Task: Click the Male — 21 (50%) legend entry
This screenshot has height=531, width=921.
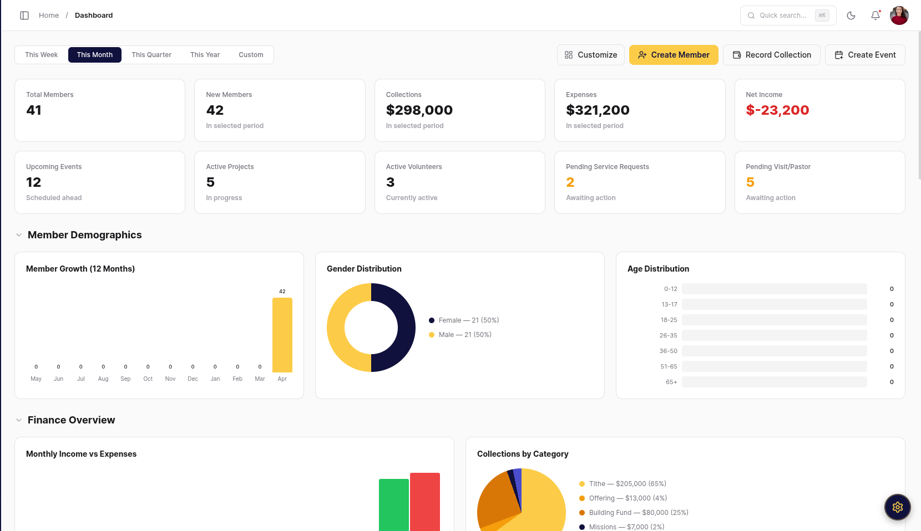Action: 460,335
